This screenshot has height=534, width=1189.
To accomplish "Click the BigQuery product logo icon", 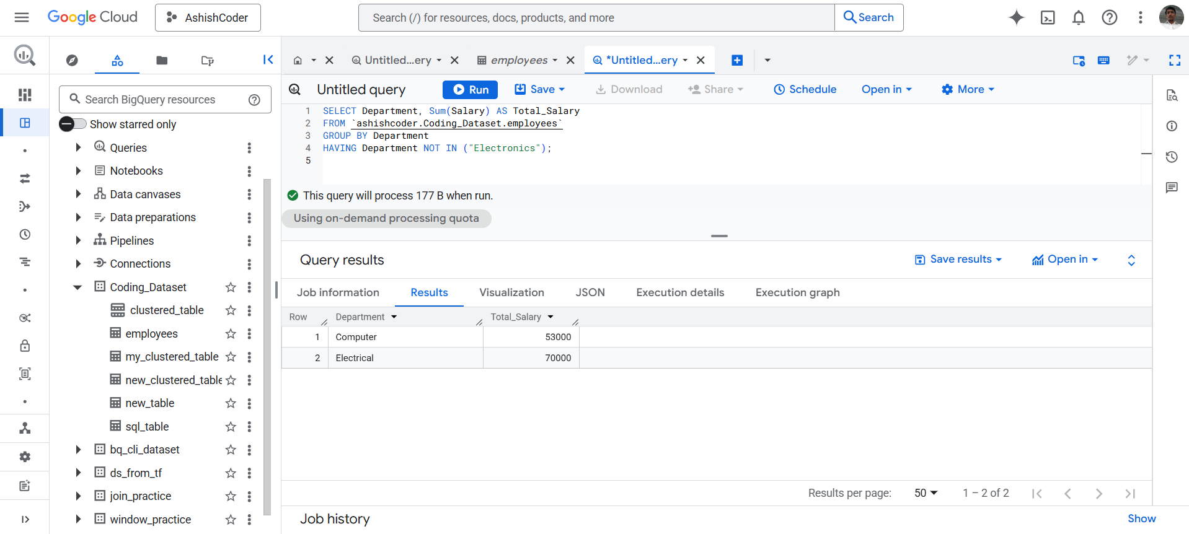I will (25, 56).
